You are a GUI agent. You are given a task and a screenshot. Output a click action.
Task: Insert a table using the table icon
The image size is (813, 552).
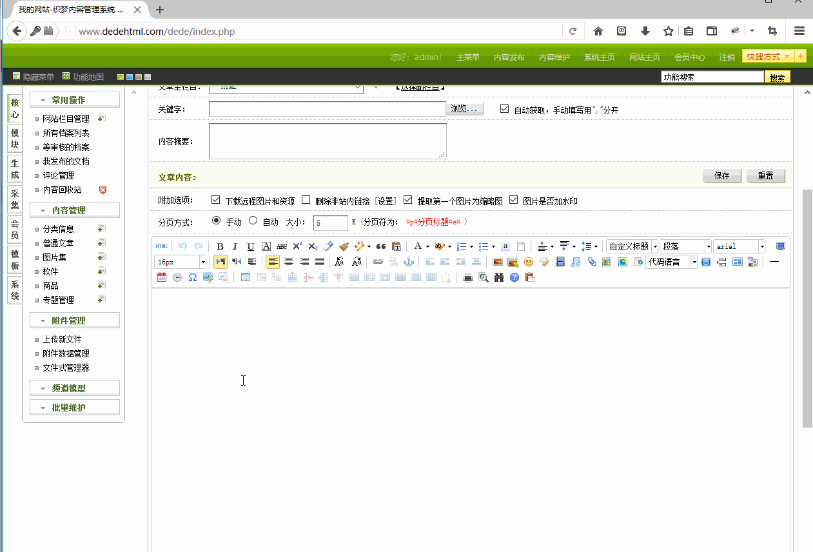point(246,277)
